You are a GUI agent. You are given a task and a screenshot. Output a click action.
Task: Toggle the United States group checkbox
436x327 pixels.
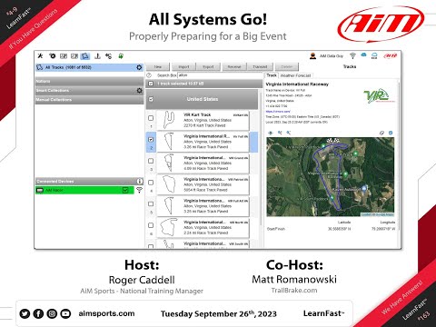coord(151,99)
